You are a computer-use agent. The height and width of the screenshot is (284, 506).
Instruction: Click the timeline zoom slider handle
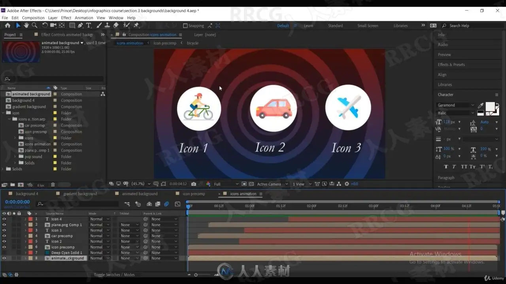pos(196,275)
